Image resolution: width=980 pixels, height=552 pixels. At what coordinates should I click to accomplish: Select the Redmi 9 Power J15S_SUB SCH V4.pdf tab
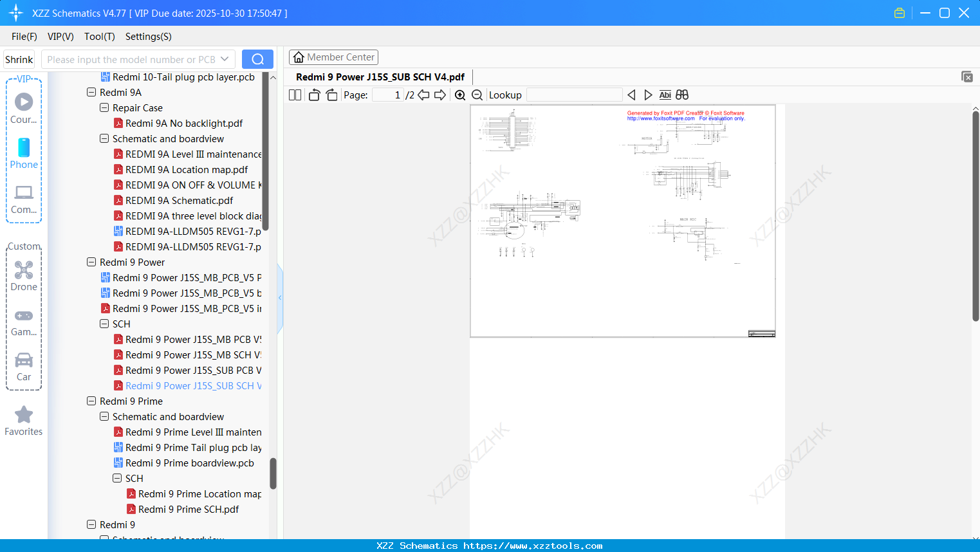pyautogui.click(x=380, y=77)
